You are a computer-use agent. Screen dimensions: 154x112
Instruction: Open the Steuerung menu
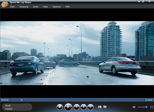(24, 7)
